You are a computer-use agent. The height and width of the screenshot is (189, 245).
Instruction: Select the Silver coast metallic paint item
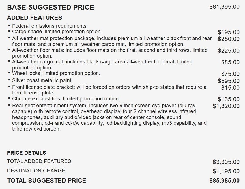(x=42, y=80)
